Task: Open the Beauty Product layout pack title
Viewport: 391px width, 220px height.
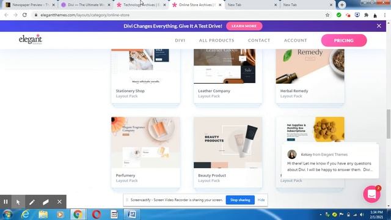Action: pyautogui.click(x=212, y=175)
